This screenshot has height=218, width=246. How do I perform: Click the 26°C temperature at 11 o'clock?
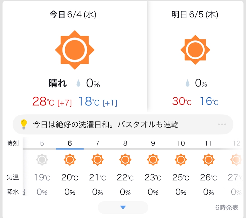pyautogui.click(x=209, y=177)
